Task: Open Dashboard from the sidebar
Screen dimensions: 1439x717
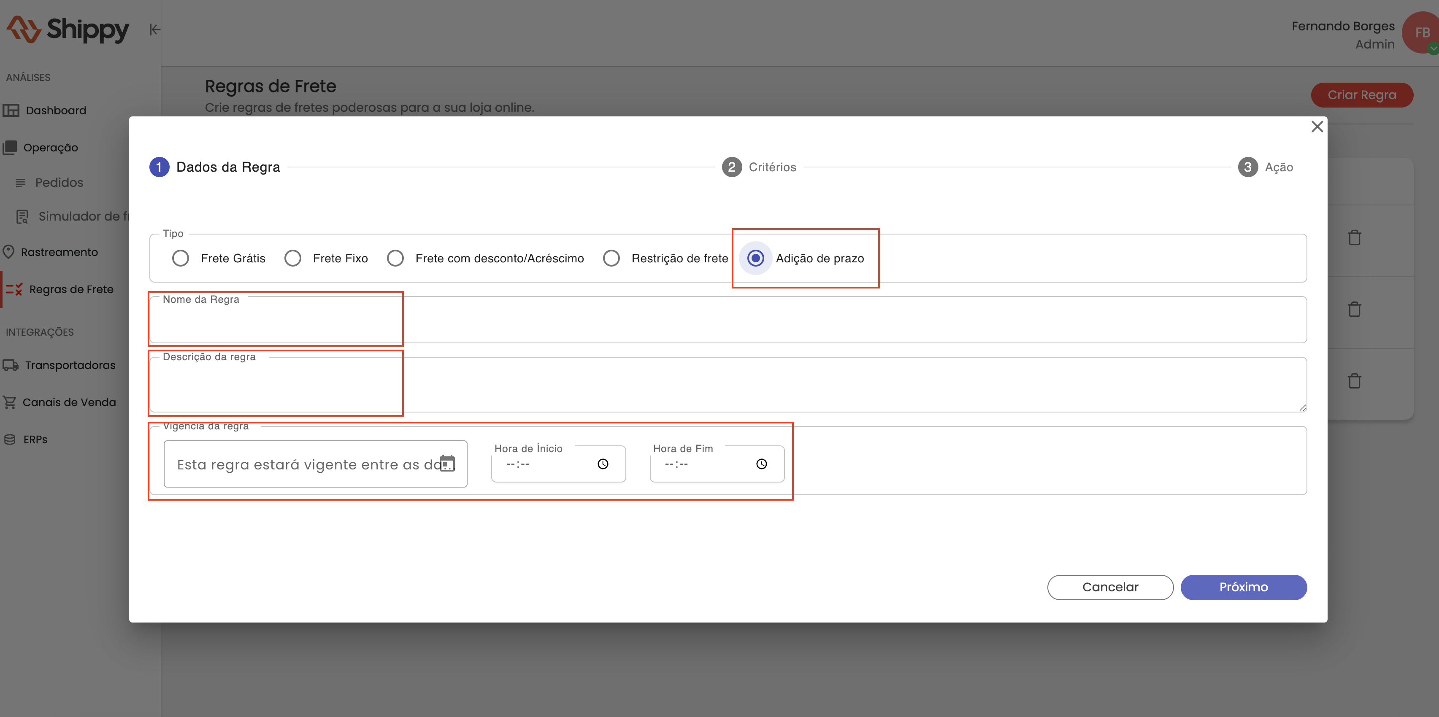Action: click(55, 111)
